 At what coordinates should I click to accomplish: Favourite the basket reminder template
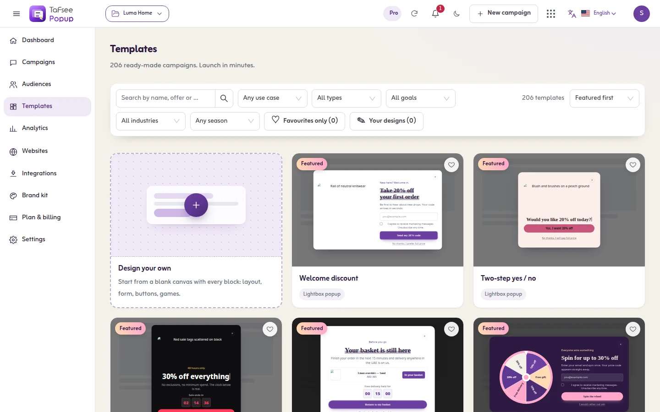(451, 329)
